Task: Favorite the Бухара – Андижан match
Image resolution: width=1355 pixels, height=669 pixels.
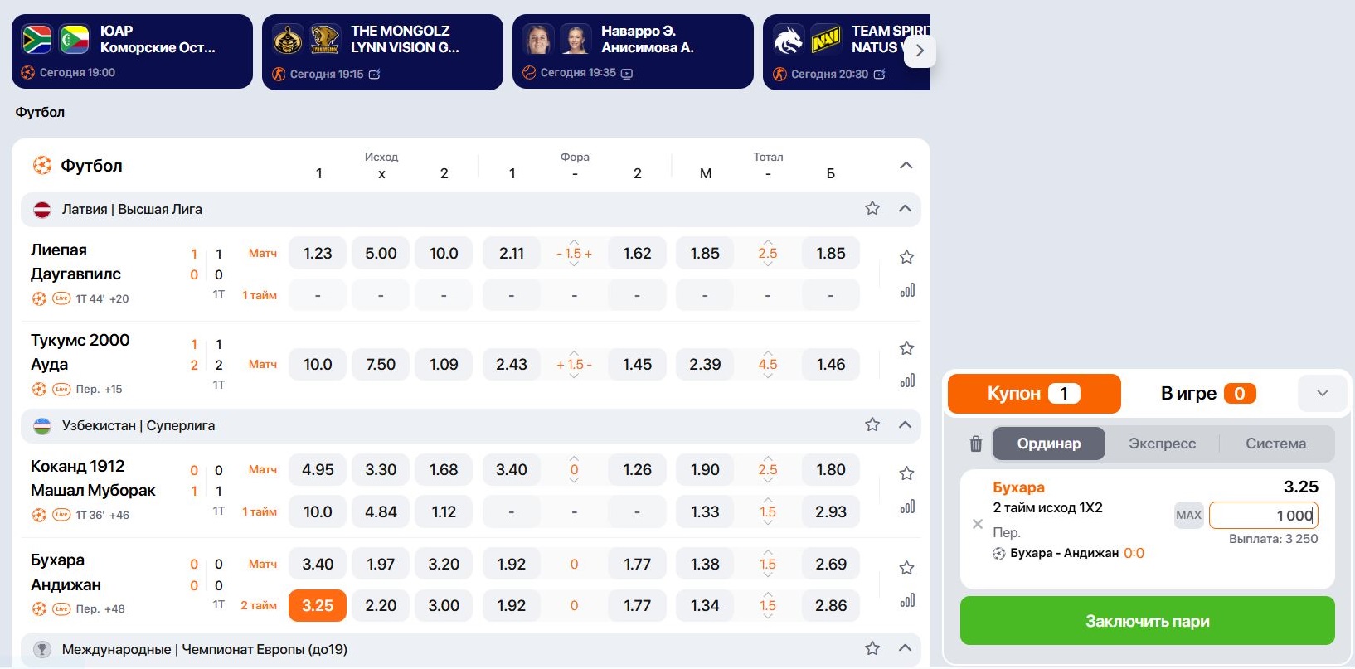Action: pyautogui.click(x=906, y=568)
